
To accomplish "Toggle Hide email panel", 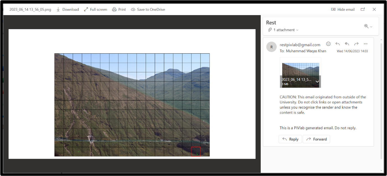I will click(343, 9).
